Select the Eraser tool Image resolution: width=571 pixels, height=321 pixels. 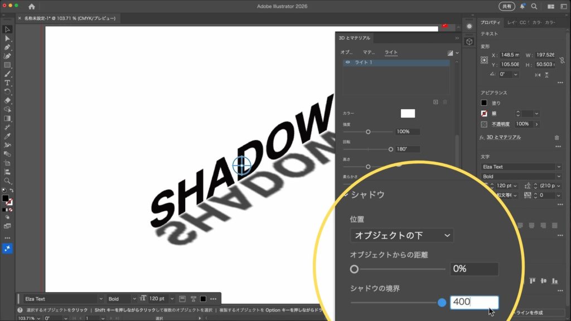coord(7,100)
